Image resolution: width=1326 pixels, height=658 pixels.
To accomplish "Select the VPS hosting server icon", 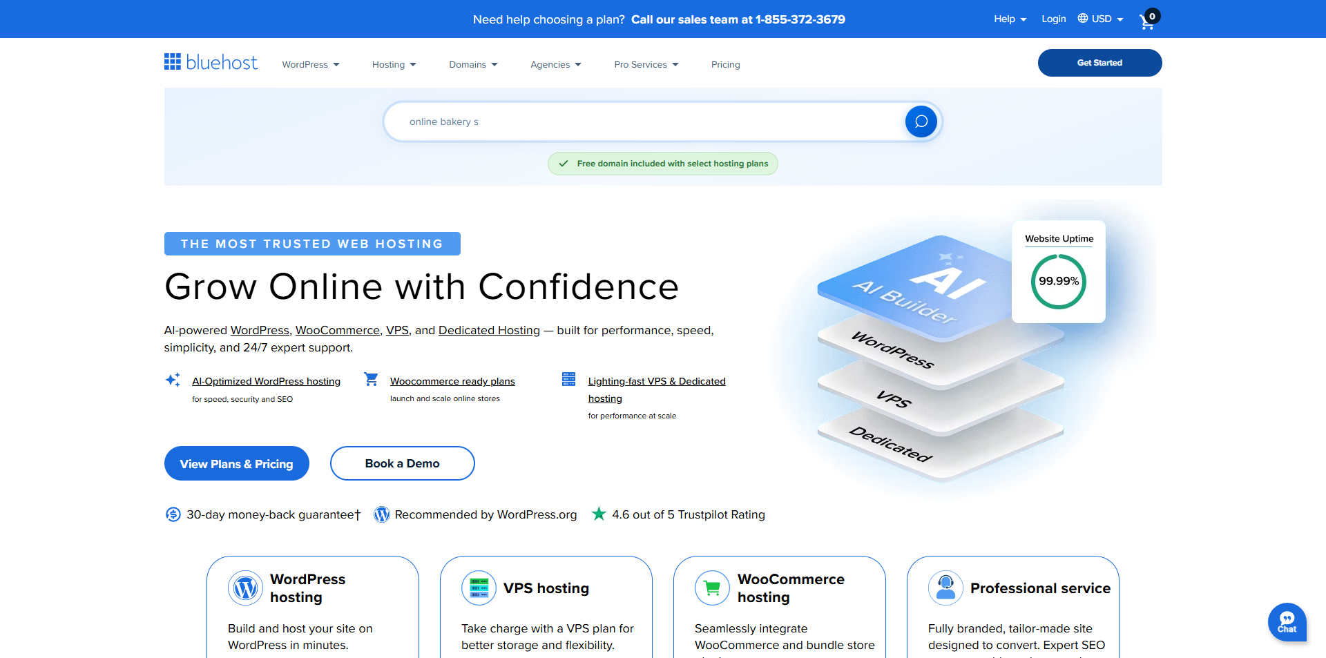I will (x=478, y=588).
